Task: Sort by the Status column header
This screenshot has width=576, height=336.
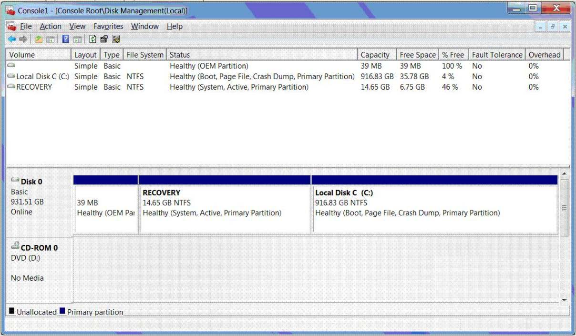Action: [262, 55]
